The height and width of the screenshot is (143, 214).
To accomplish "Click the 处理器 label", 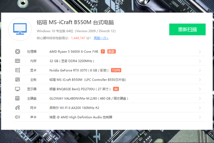I will pos(32,52).
